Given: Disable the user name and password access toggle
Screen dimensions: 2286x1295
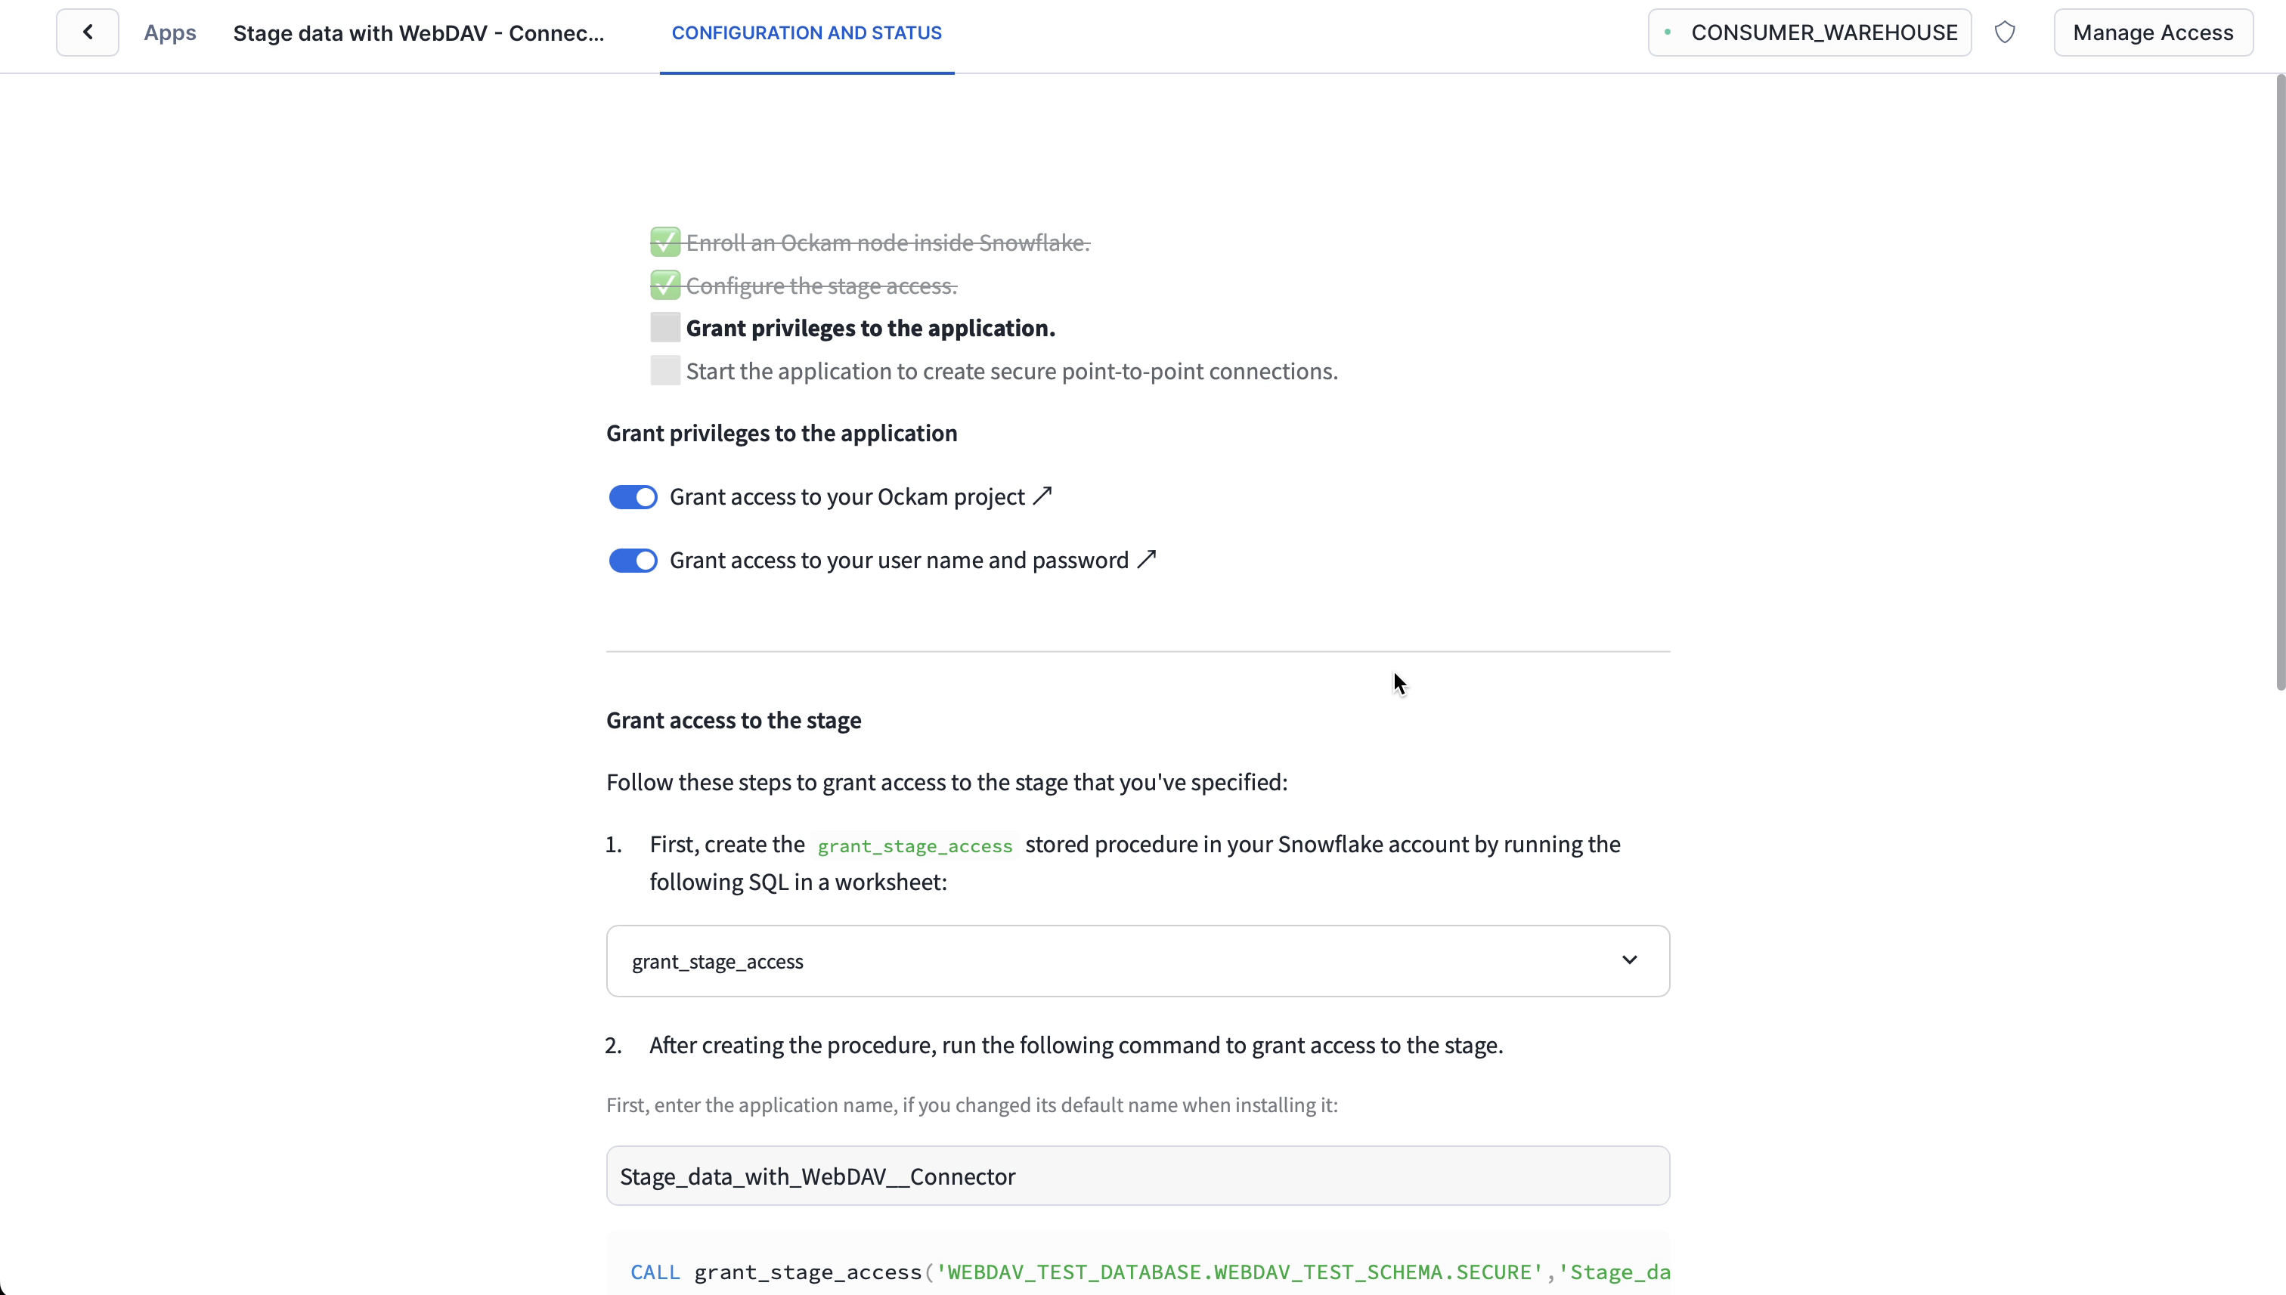Looking at the screenshot, I should [633, 561].
